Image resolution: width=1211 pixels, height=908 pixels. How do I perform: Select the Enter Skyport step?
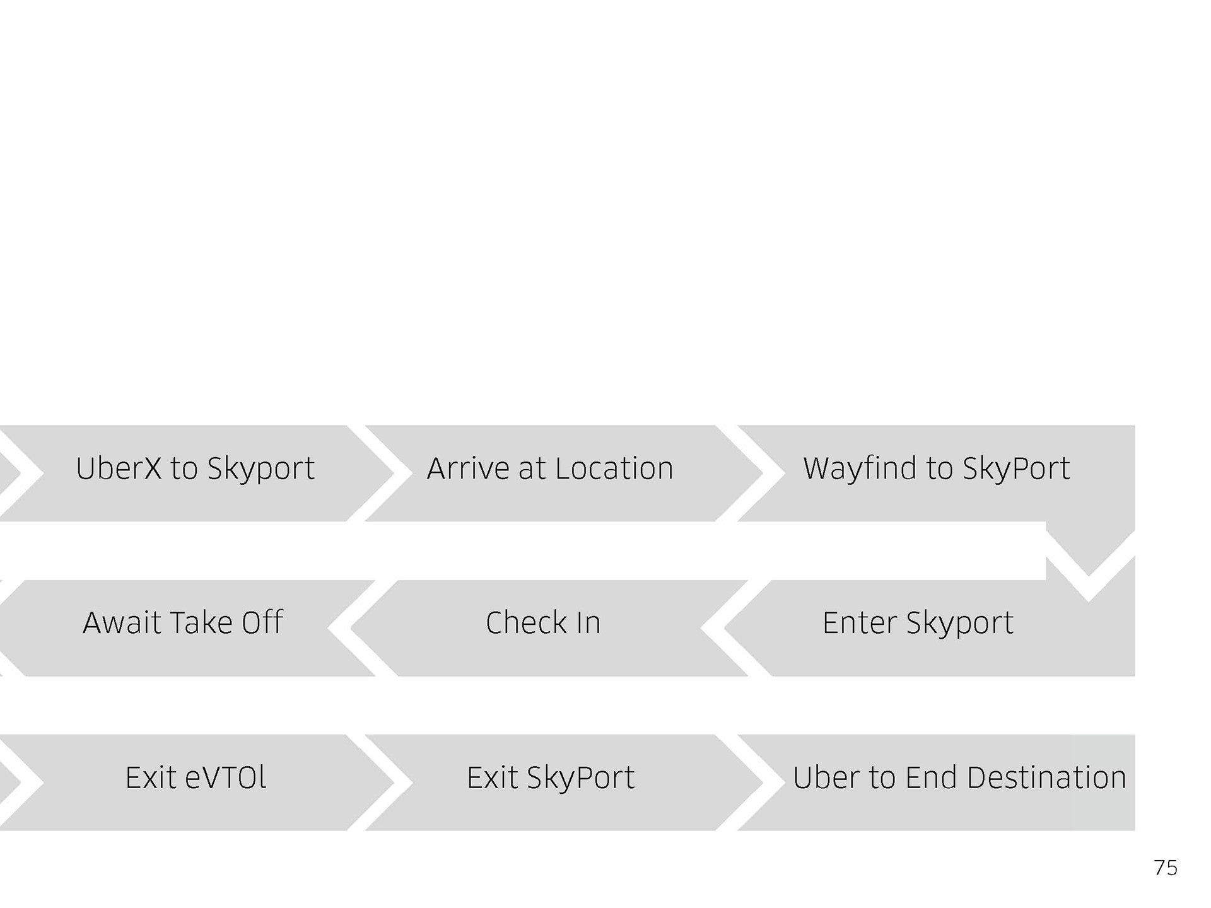coord(917,624)
